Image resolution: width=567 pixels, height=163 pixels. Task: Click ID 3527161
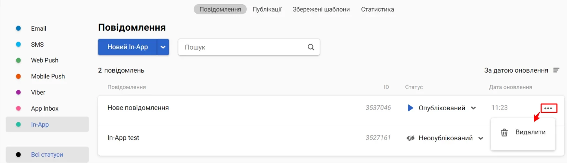(x=378, y=138)
